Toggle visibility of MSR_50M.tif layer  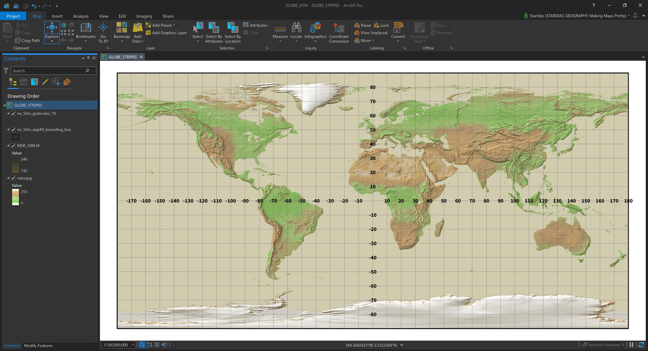coord(13,146)
